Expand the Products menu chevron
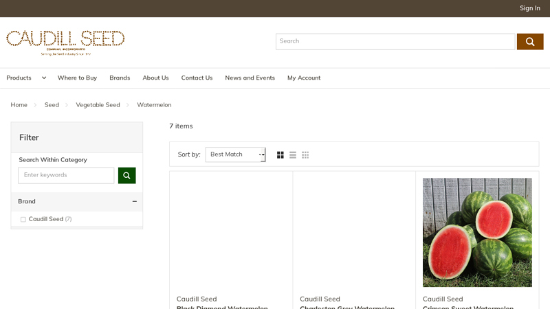The image size is (550, 309). point(44,78)
